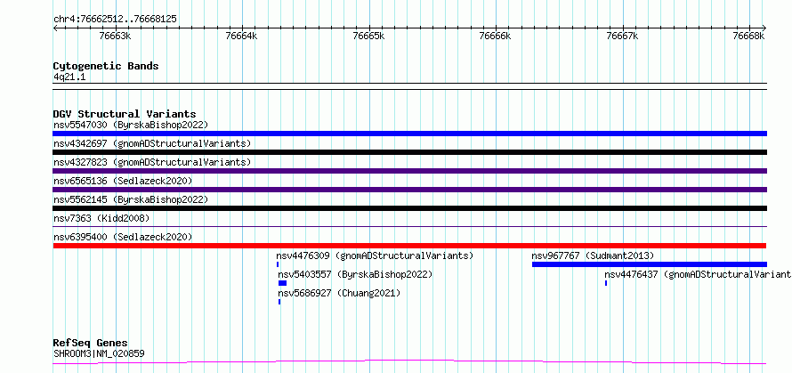Click the red nsv6395400 variant bar

[x=409, y=246]
